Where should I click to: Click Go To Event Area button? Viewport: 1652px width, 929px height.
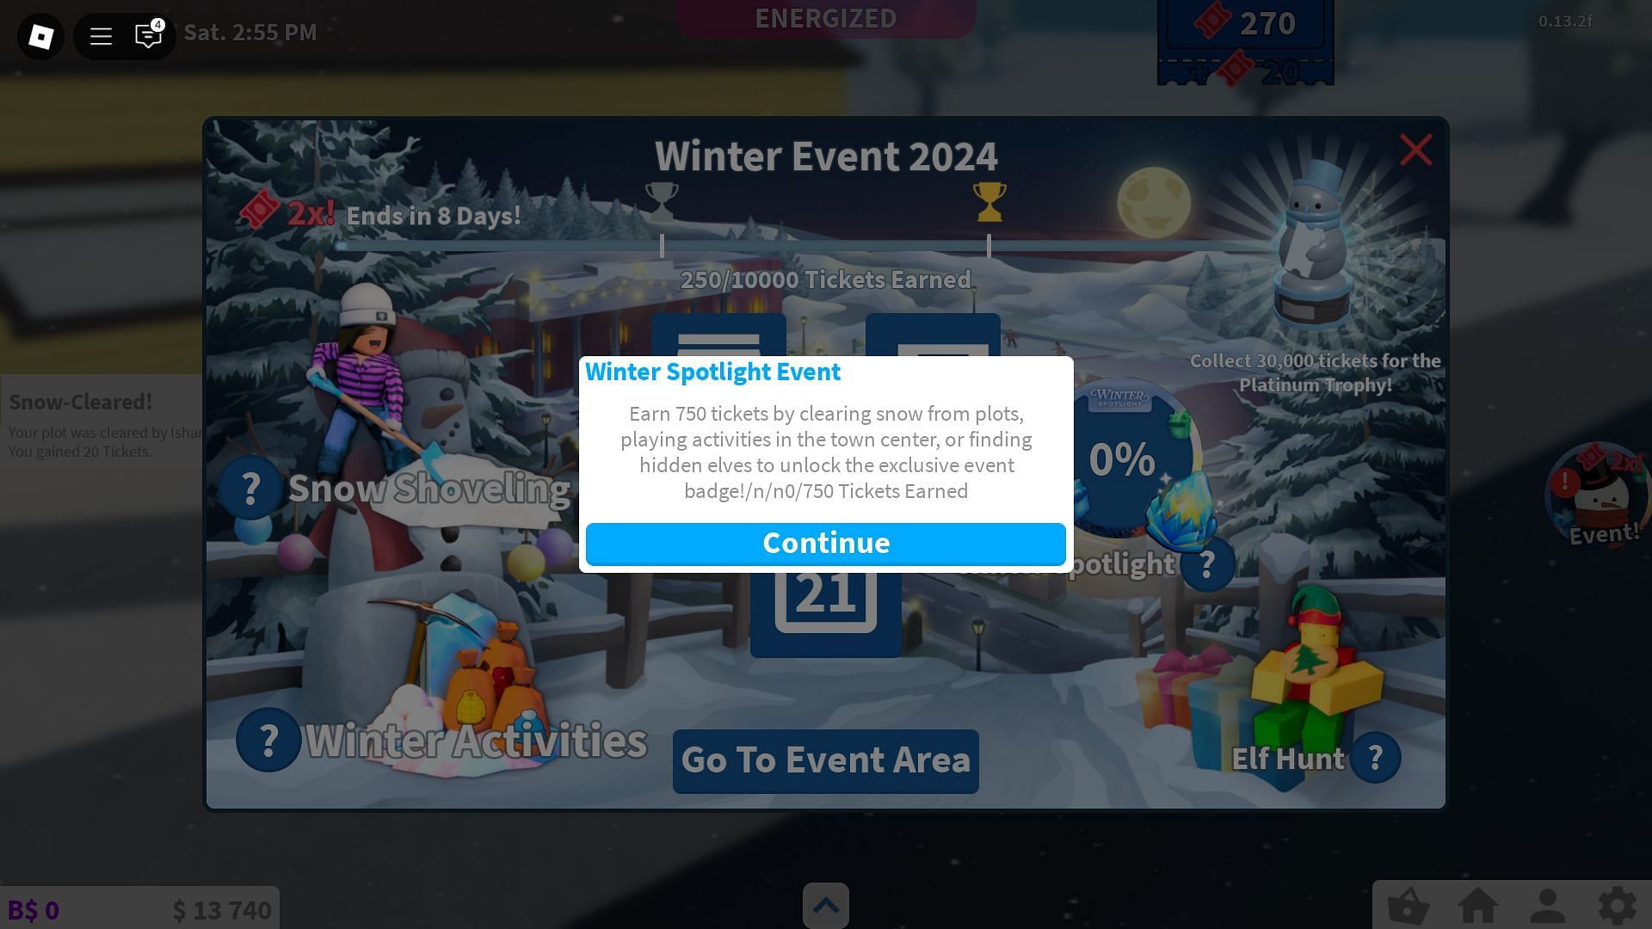(x=826, y=759)
